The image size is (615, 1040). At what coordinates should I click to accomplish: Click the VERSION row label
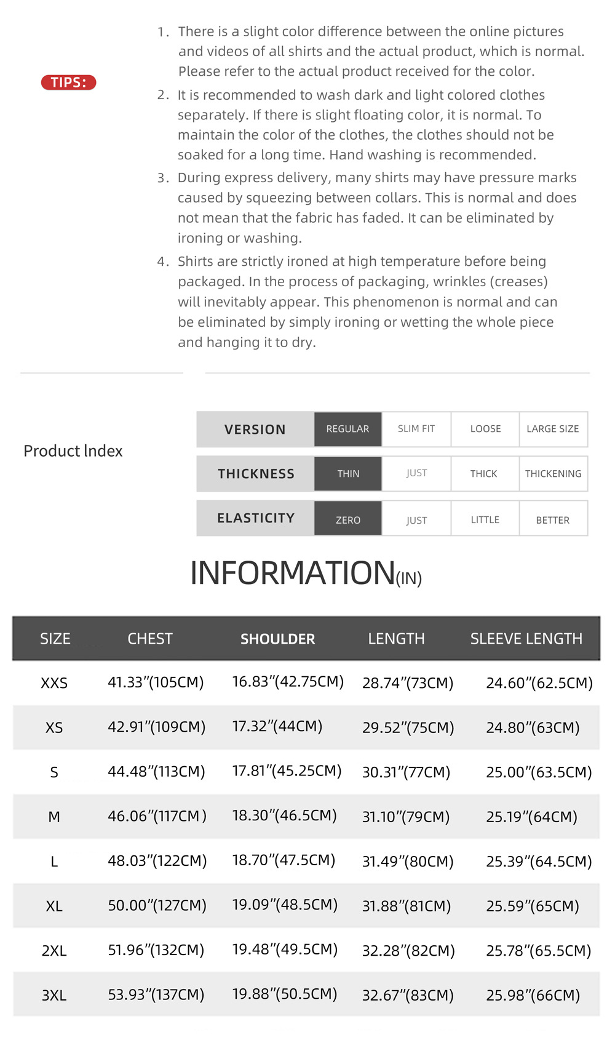tap(255, 430)
